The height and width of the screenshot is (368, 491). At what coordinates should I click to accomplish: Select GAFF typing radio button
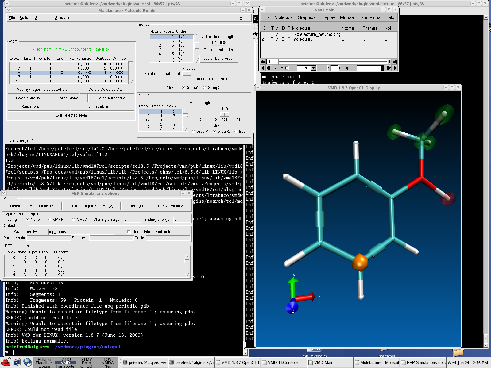click(x=50, y=220)
